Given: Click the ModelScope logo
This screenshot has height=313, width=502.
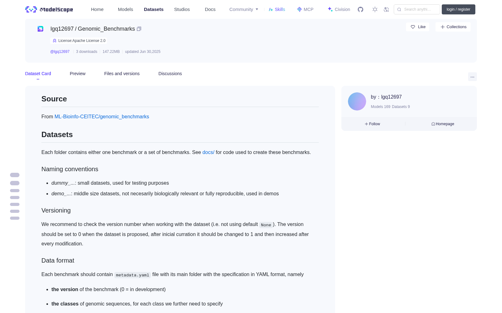Looking at the screenshot, I should pyautogui.click(x=49, y=9).
